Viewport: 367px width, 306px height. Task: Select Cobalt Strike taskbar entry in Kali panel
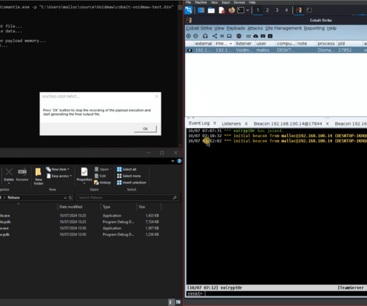click(x=299, y=10)
